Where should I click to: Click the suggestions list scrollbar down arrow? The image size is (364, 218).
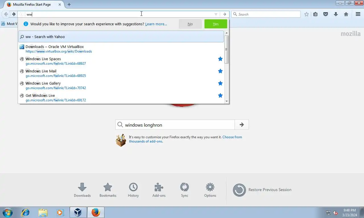pos(227,101)
